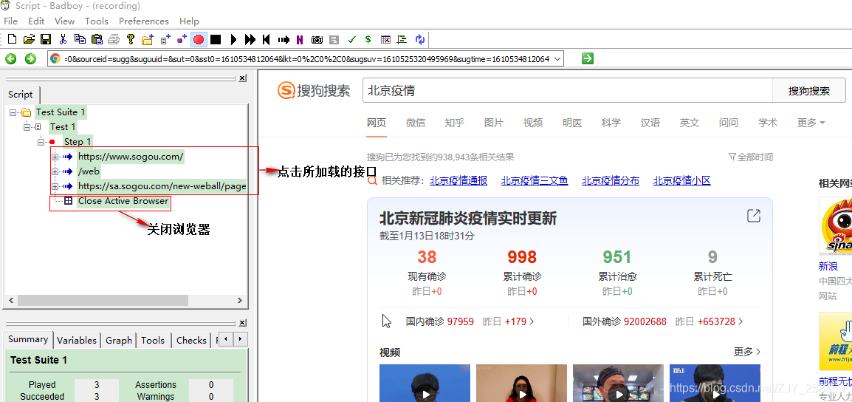Click the Copy icon in toolbar

[80, 39]
